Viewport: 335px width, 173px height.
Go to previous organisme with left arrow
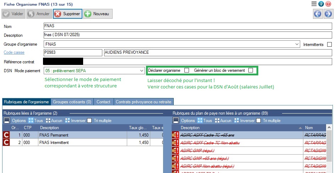tap(317, 14)
